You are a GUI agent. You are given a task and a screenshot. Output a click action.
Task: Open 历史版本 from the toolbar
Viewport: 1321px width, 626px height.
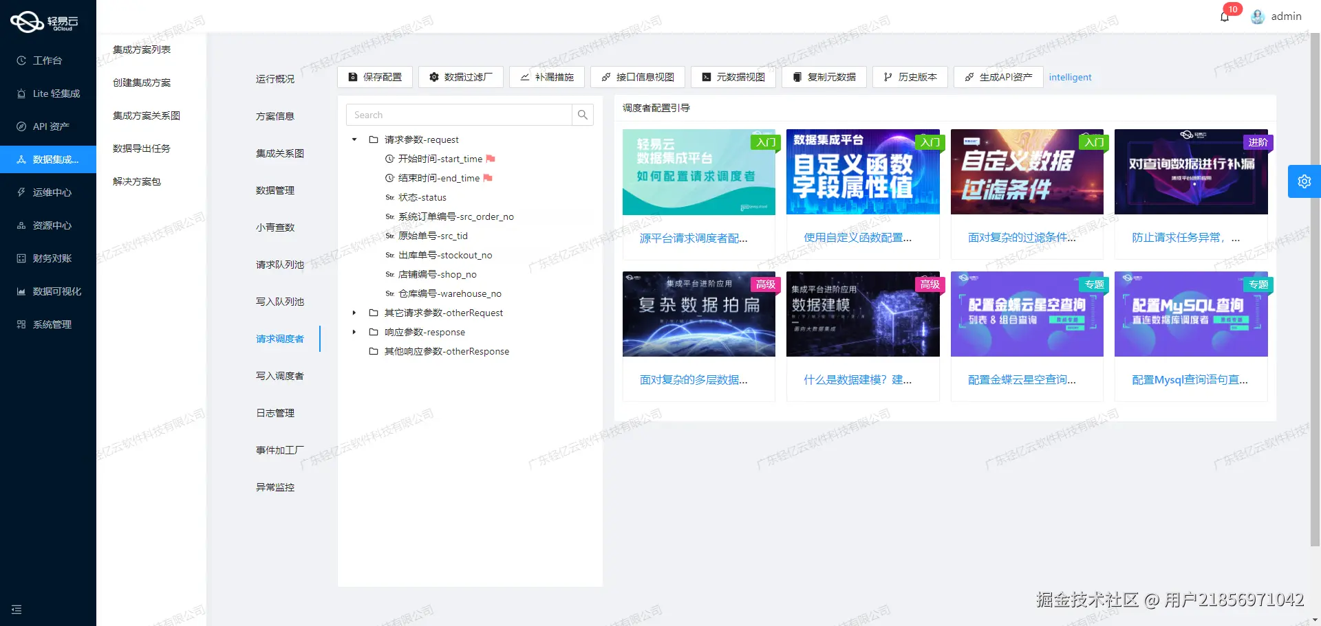910,77
